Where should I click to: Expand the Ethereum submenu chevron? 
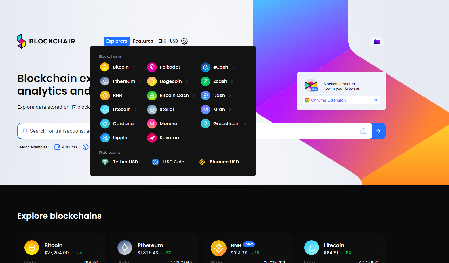point(140,81)
